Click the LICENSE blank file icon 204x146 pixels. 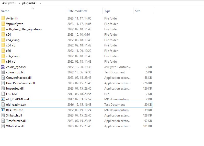tap(3, 94)
